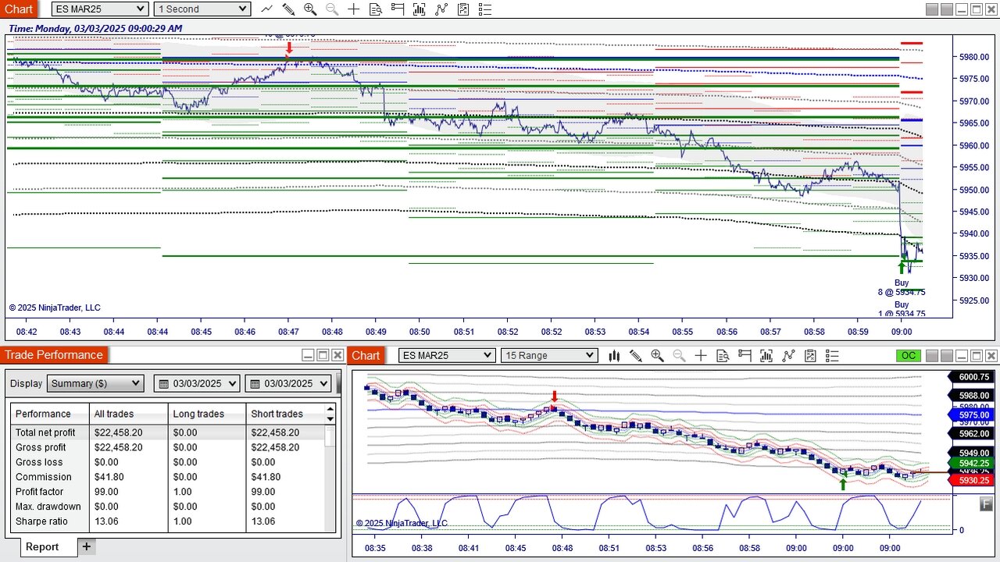Image resolution: width=1000 pixels, height=562 pixels.
Task: Open Strategies icon in top chart toolbar
Action: click(x=463, y=9)
